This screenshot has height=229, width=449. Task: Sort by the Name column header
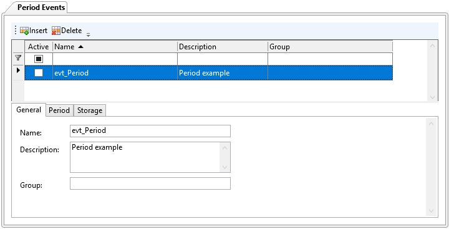point(115,47)
